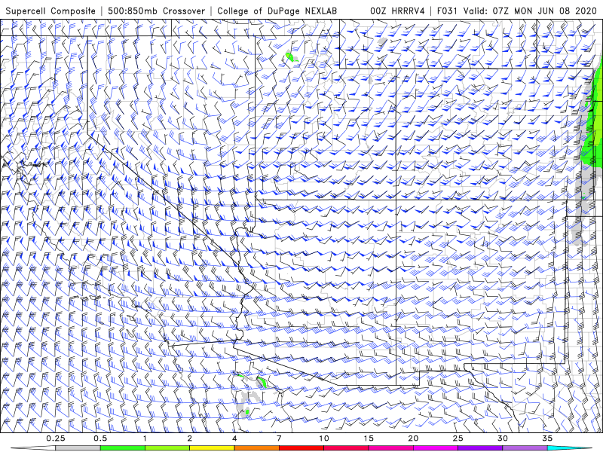603x452 pixels.
Task: Click the '15' legend value label
Action: 369,438
